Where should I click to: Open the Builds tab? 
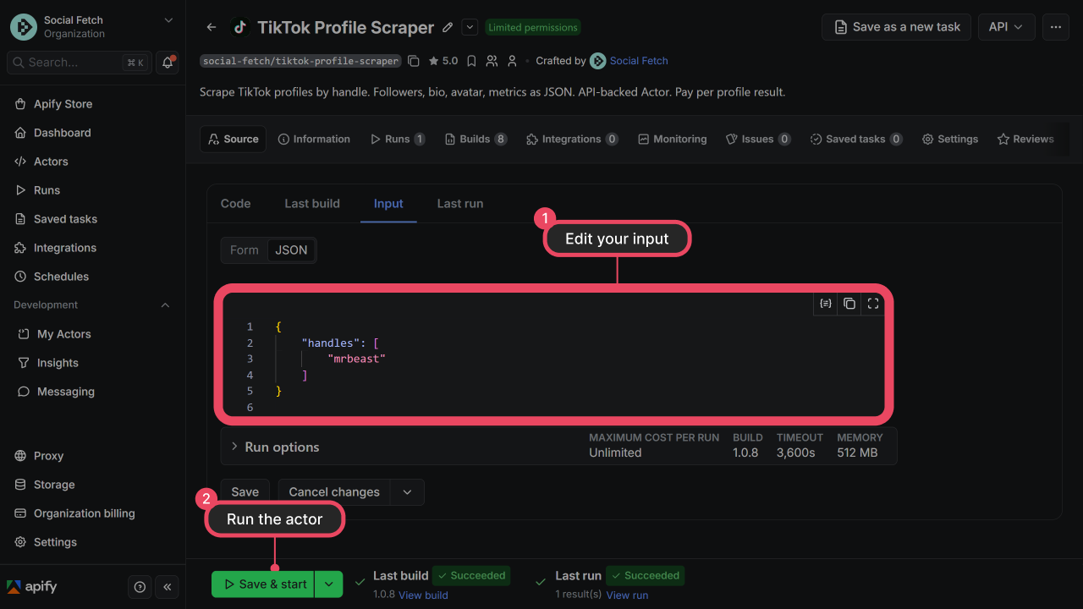[x=476, y=140]
